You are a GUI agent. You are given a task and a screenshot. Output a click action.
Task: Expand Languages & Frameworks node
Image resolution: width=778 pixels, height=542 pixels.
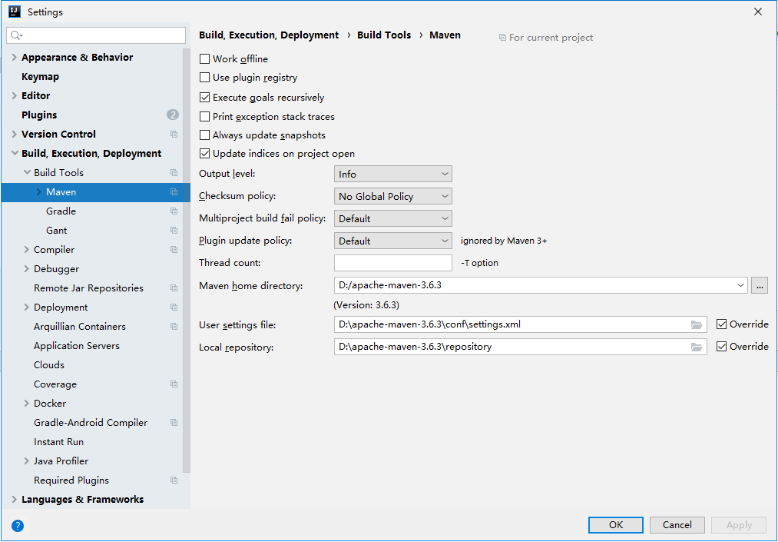(14, 500)
